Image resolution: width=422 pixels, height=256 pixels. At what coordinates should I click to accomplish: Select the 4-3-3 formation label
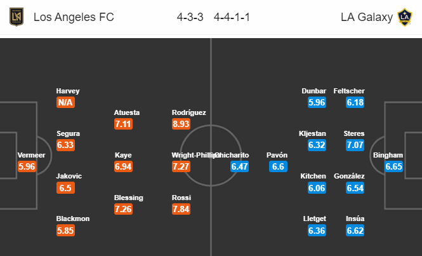click(x=190, y=17)
